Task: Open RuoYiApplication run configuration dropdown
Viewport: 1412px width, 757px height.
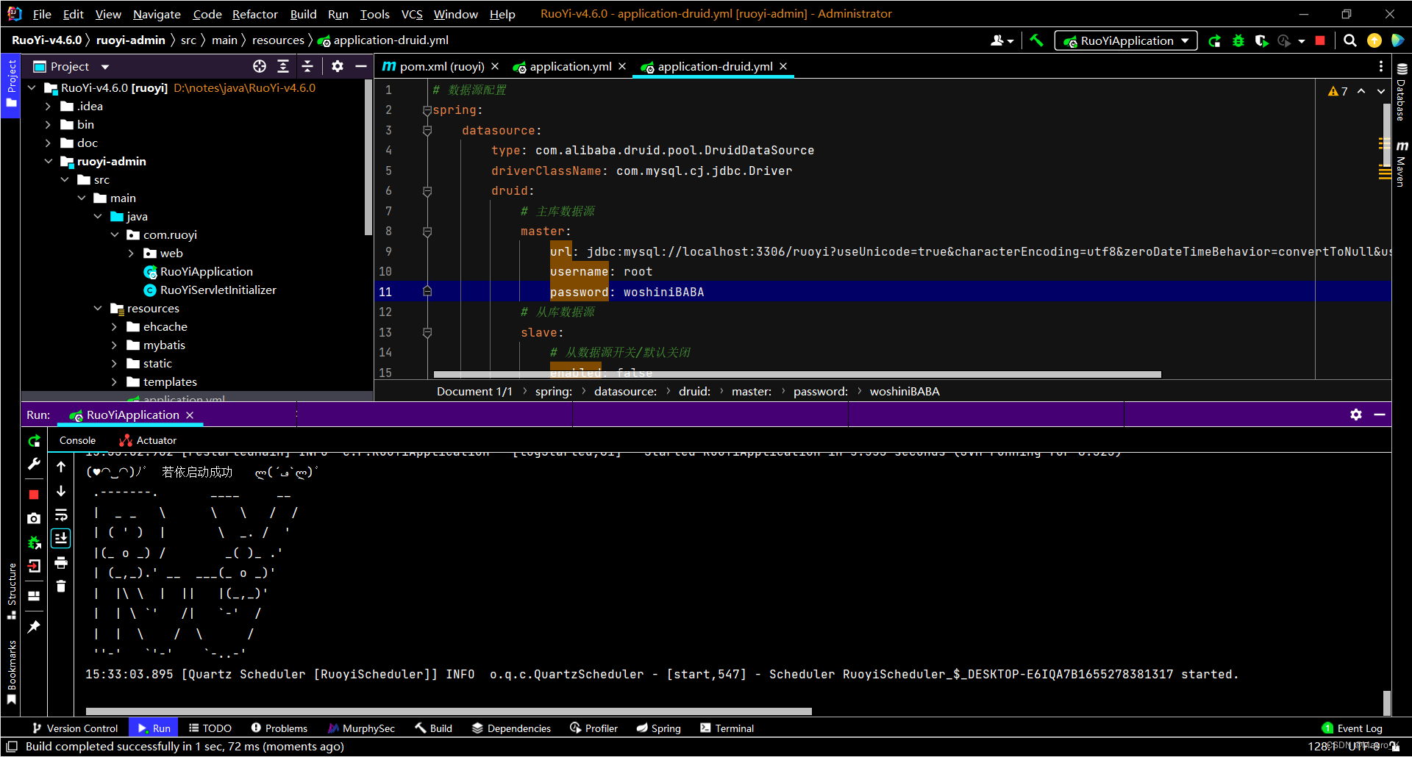Action: pyautogui.click(x=1126, y=40)
